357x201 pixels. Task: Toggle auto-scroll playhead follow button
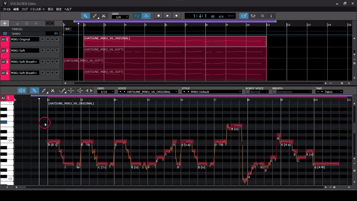point(146,16)
